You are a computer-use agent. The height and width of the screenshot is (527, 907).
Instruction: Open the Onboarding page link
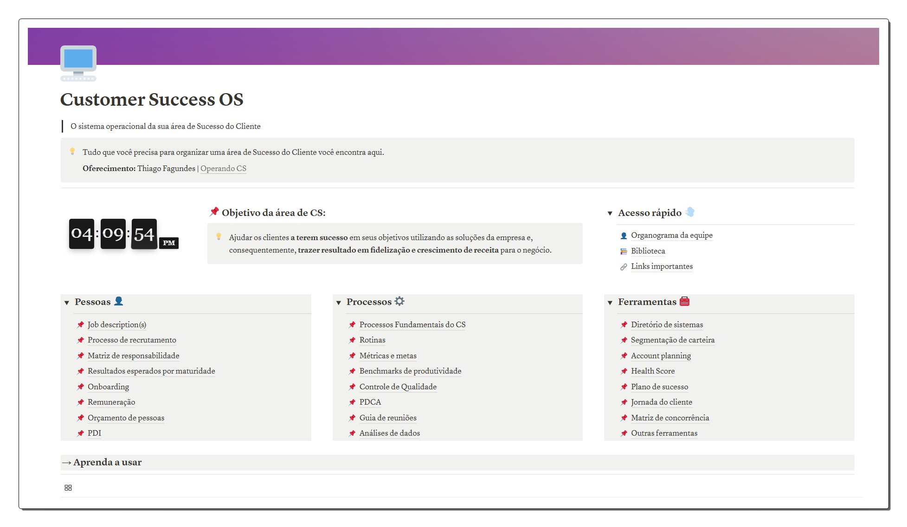(x=109, y=387)
